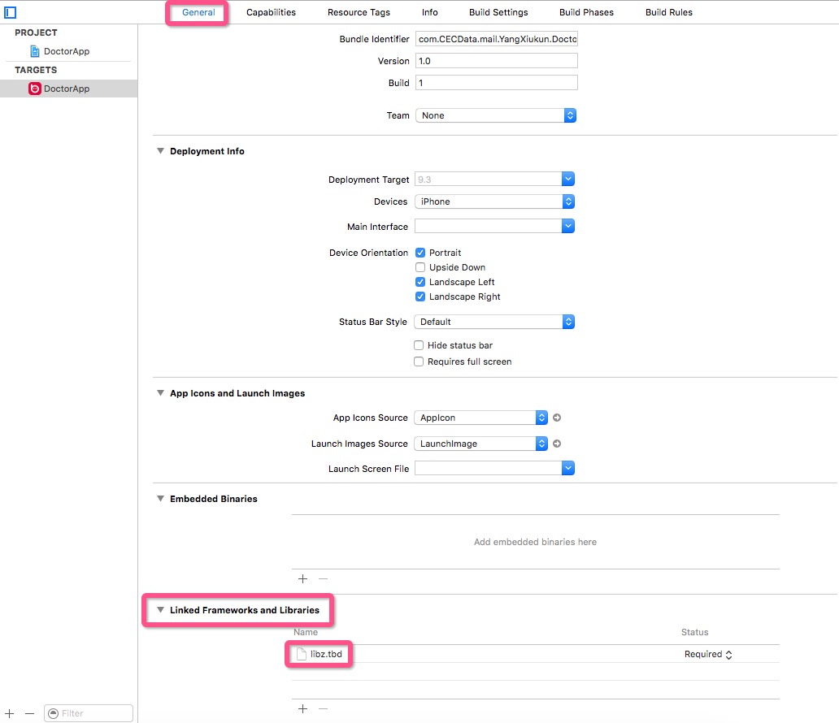Collapse the Embedded Binaries section
The image size is (839, 723).
pyautogui.click(x=160, y=499)
